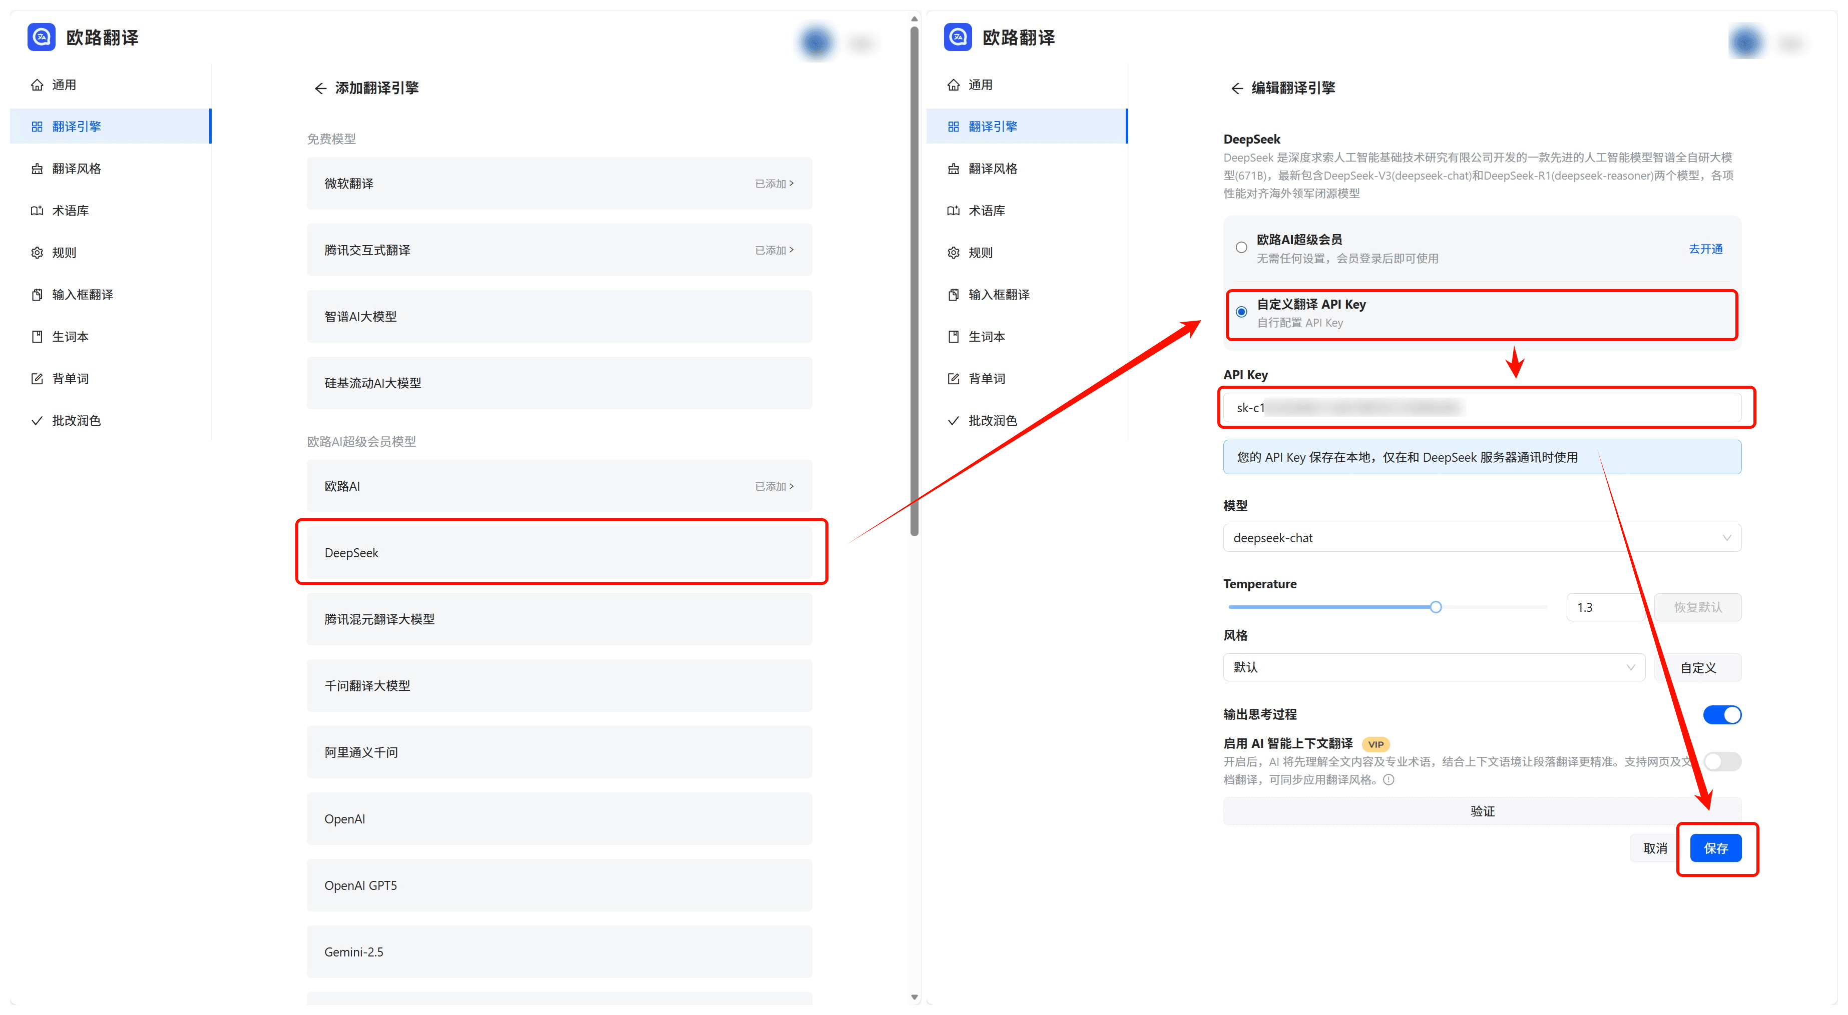
Task: Select the OpenAI engine row (not GPT5)
Action: (x=559, y=818)
